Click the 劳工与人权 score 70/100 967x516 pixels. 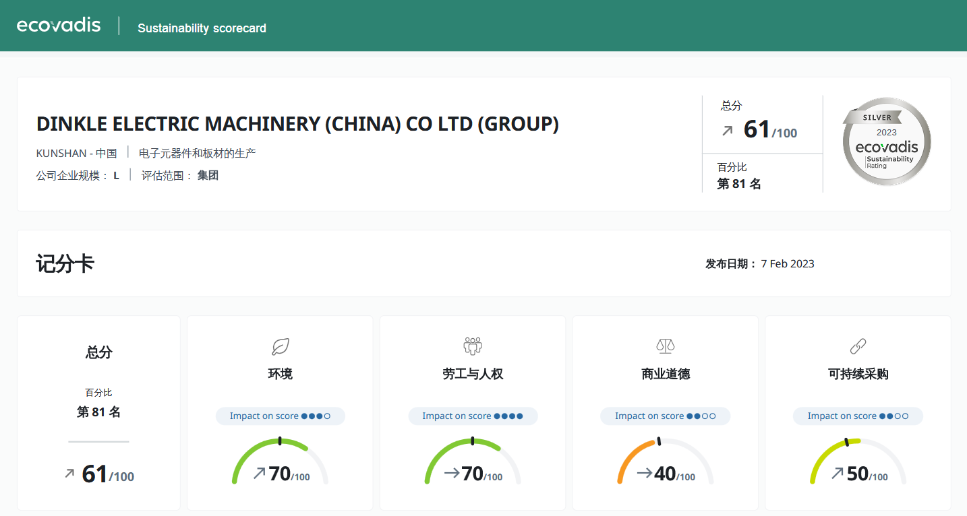click(482, 474)
